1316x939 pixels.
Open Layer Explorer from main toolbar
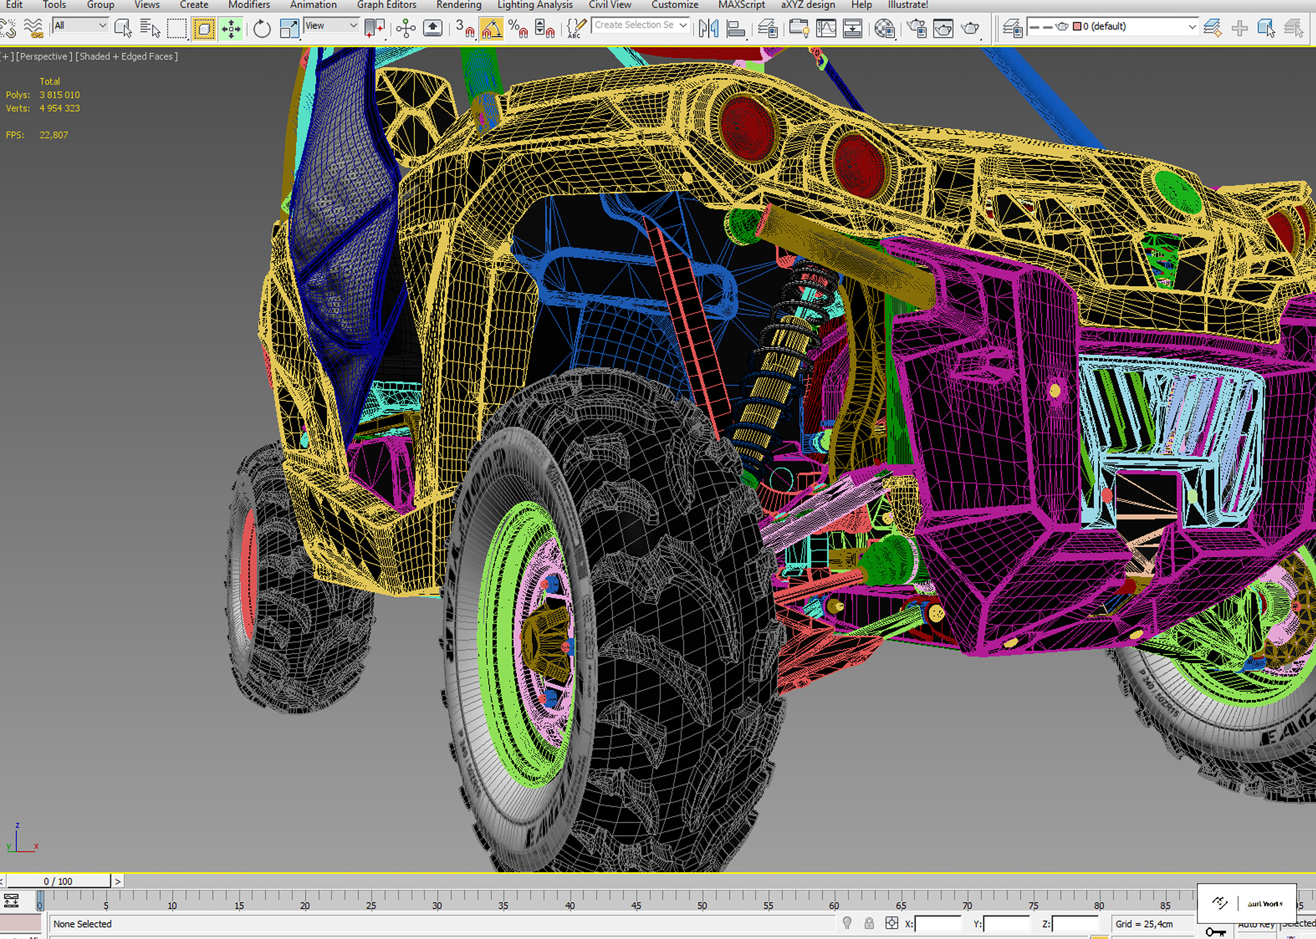pos(767,28)
